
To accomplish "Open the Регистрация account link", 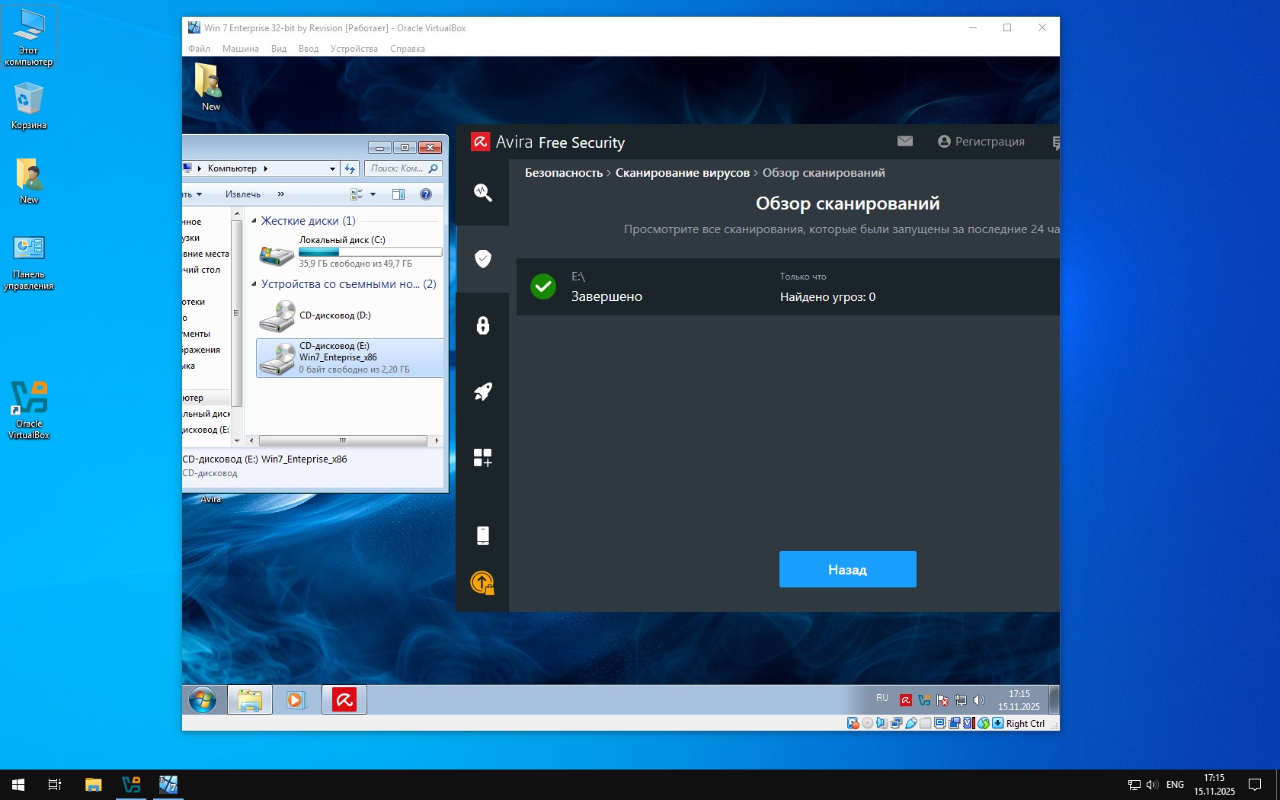I will pos(981,142).
